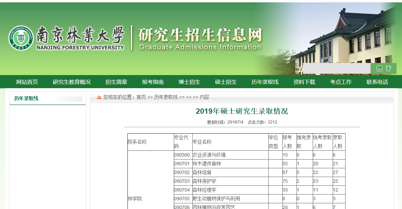
Task: Open 研究生教育概况 in navigation bar
Action: click(72, 82)
